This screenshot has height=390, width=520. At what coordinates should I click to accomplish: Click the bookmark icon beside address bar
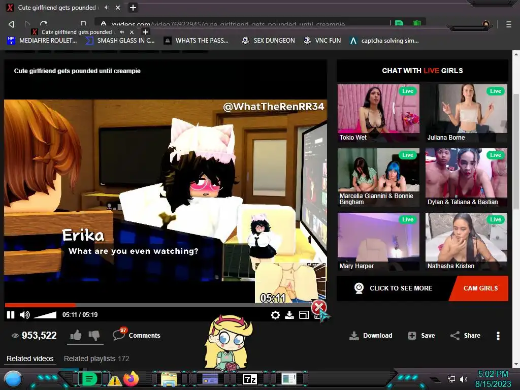click(83, 23)
